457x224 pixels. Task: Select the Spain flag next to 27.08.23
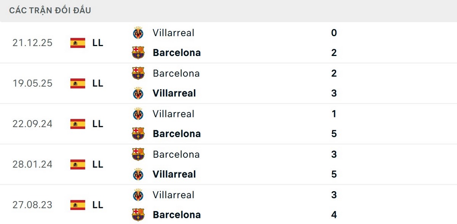click(x=77, y=205)
